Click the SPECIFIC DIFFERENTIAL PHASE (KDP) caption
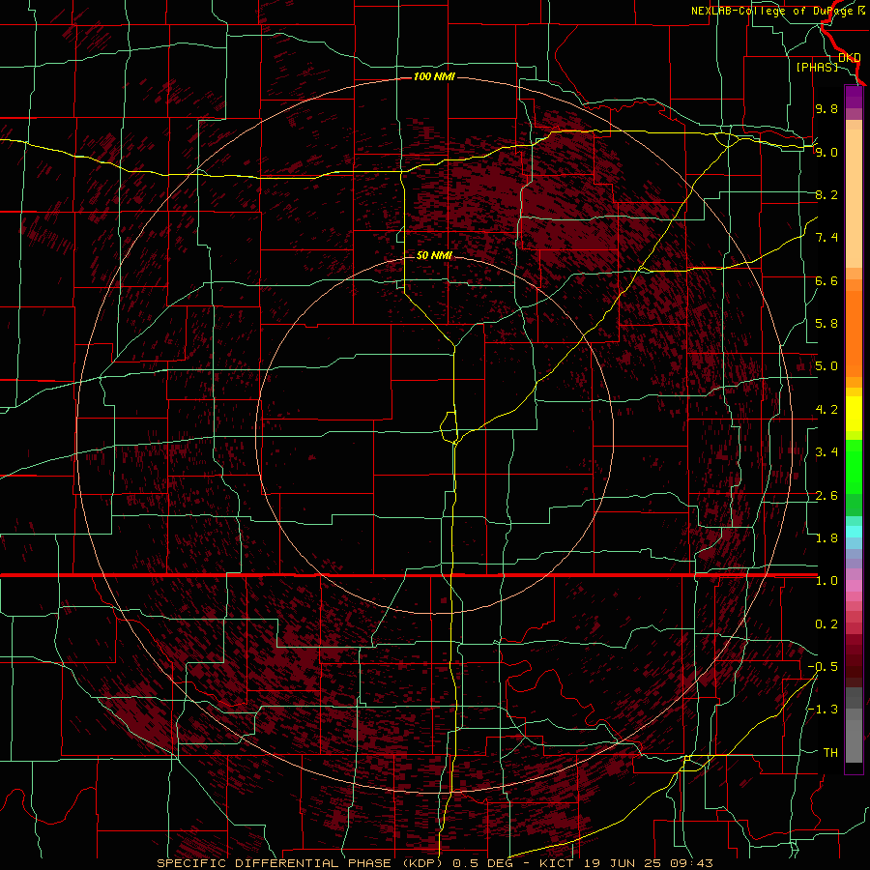Image resolution: width=870 pixels, height=870 pixels. click(303, 863)
